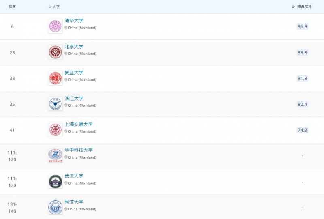
Task: Click rank 33 in the 复旦大学 row
Action: (x=12, y=78)
